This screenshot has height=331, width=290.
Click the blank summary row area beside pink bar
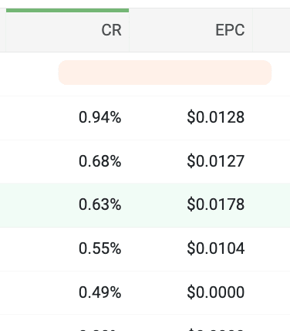29,74
